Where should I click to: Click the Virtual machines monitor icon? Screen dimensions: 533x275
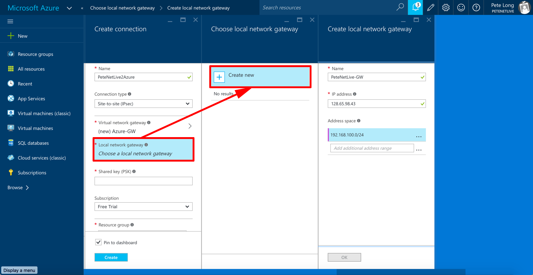pyautogui.click(x=11, y=128)
